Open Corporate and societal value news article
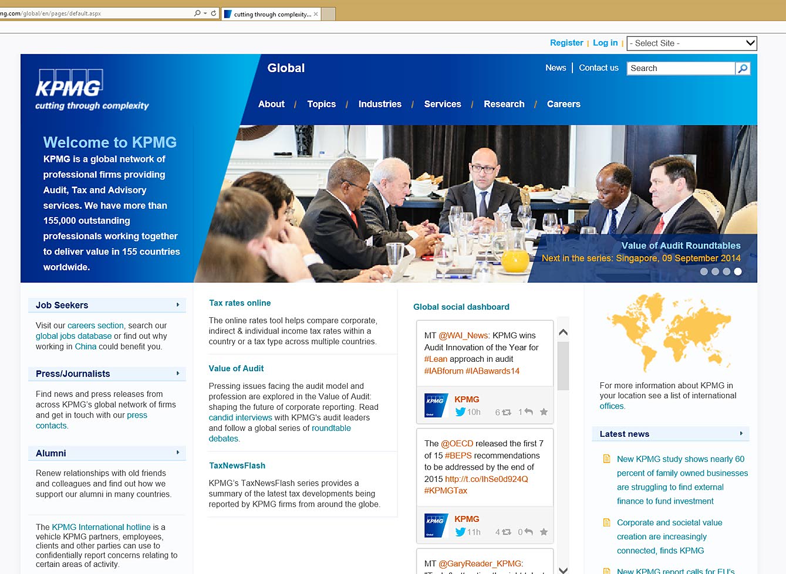Screen dimensions: 786x574 (x=669, y=536)
